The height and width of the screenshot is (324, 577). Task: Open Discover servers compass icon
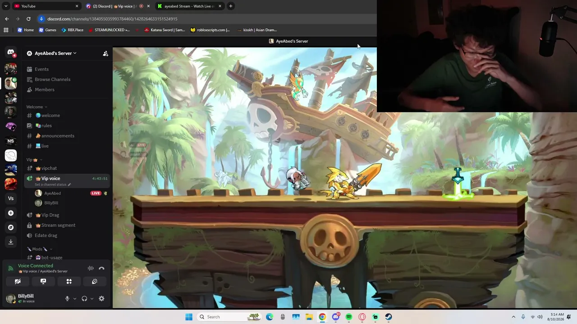click(11, 227)
